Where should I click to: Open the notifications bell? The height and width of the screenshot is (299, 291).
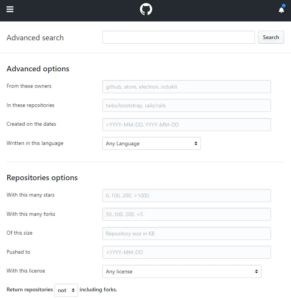(x=281, y=10)
